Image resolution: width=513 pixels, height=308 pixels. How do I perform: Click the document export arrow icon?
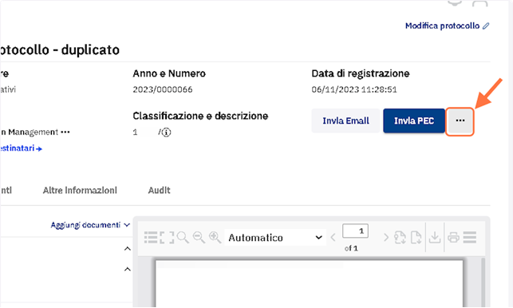coord(416,237)
